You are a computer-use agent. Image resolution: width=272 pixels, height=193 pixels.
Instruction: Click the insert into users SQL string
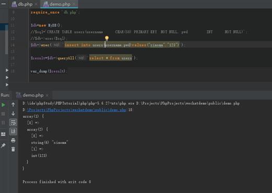(122, 45)
